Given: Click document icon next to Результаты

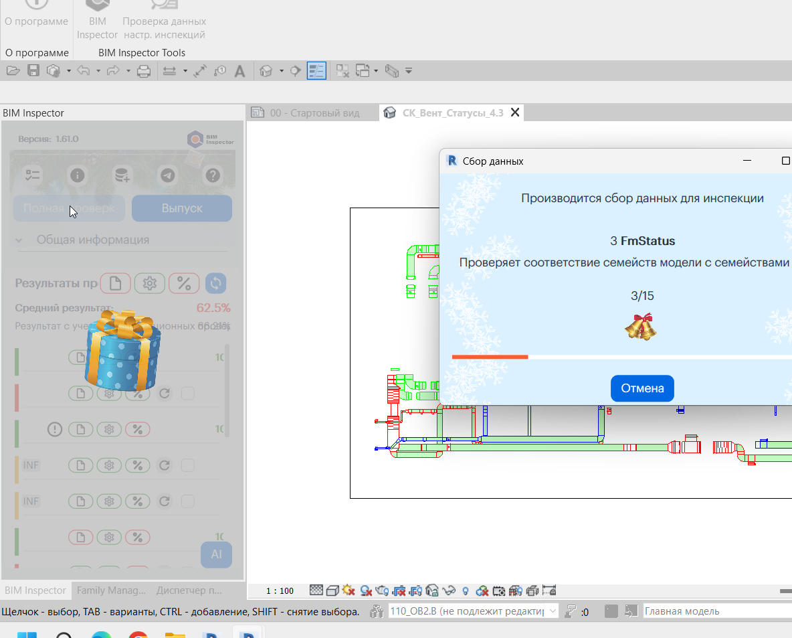Looking at the screenshot, I should point(115,283).
